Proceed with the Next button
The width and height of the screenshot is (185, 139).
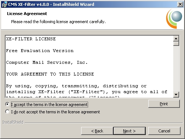pyautogui.click(x=130, y=131)
